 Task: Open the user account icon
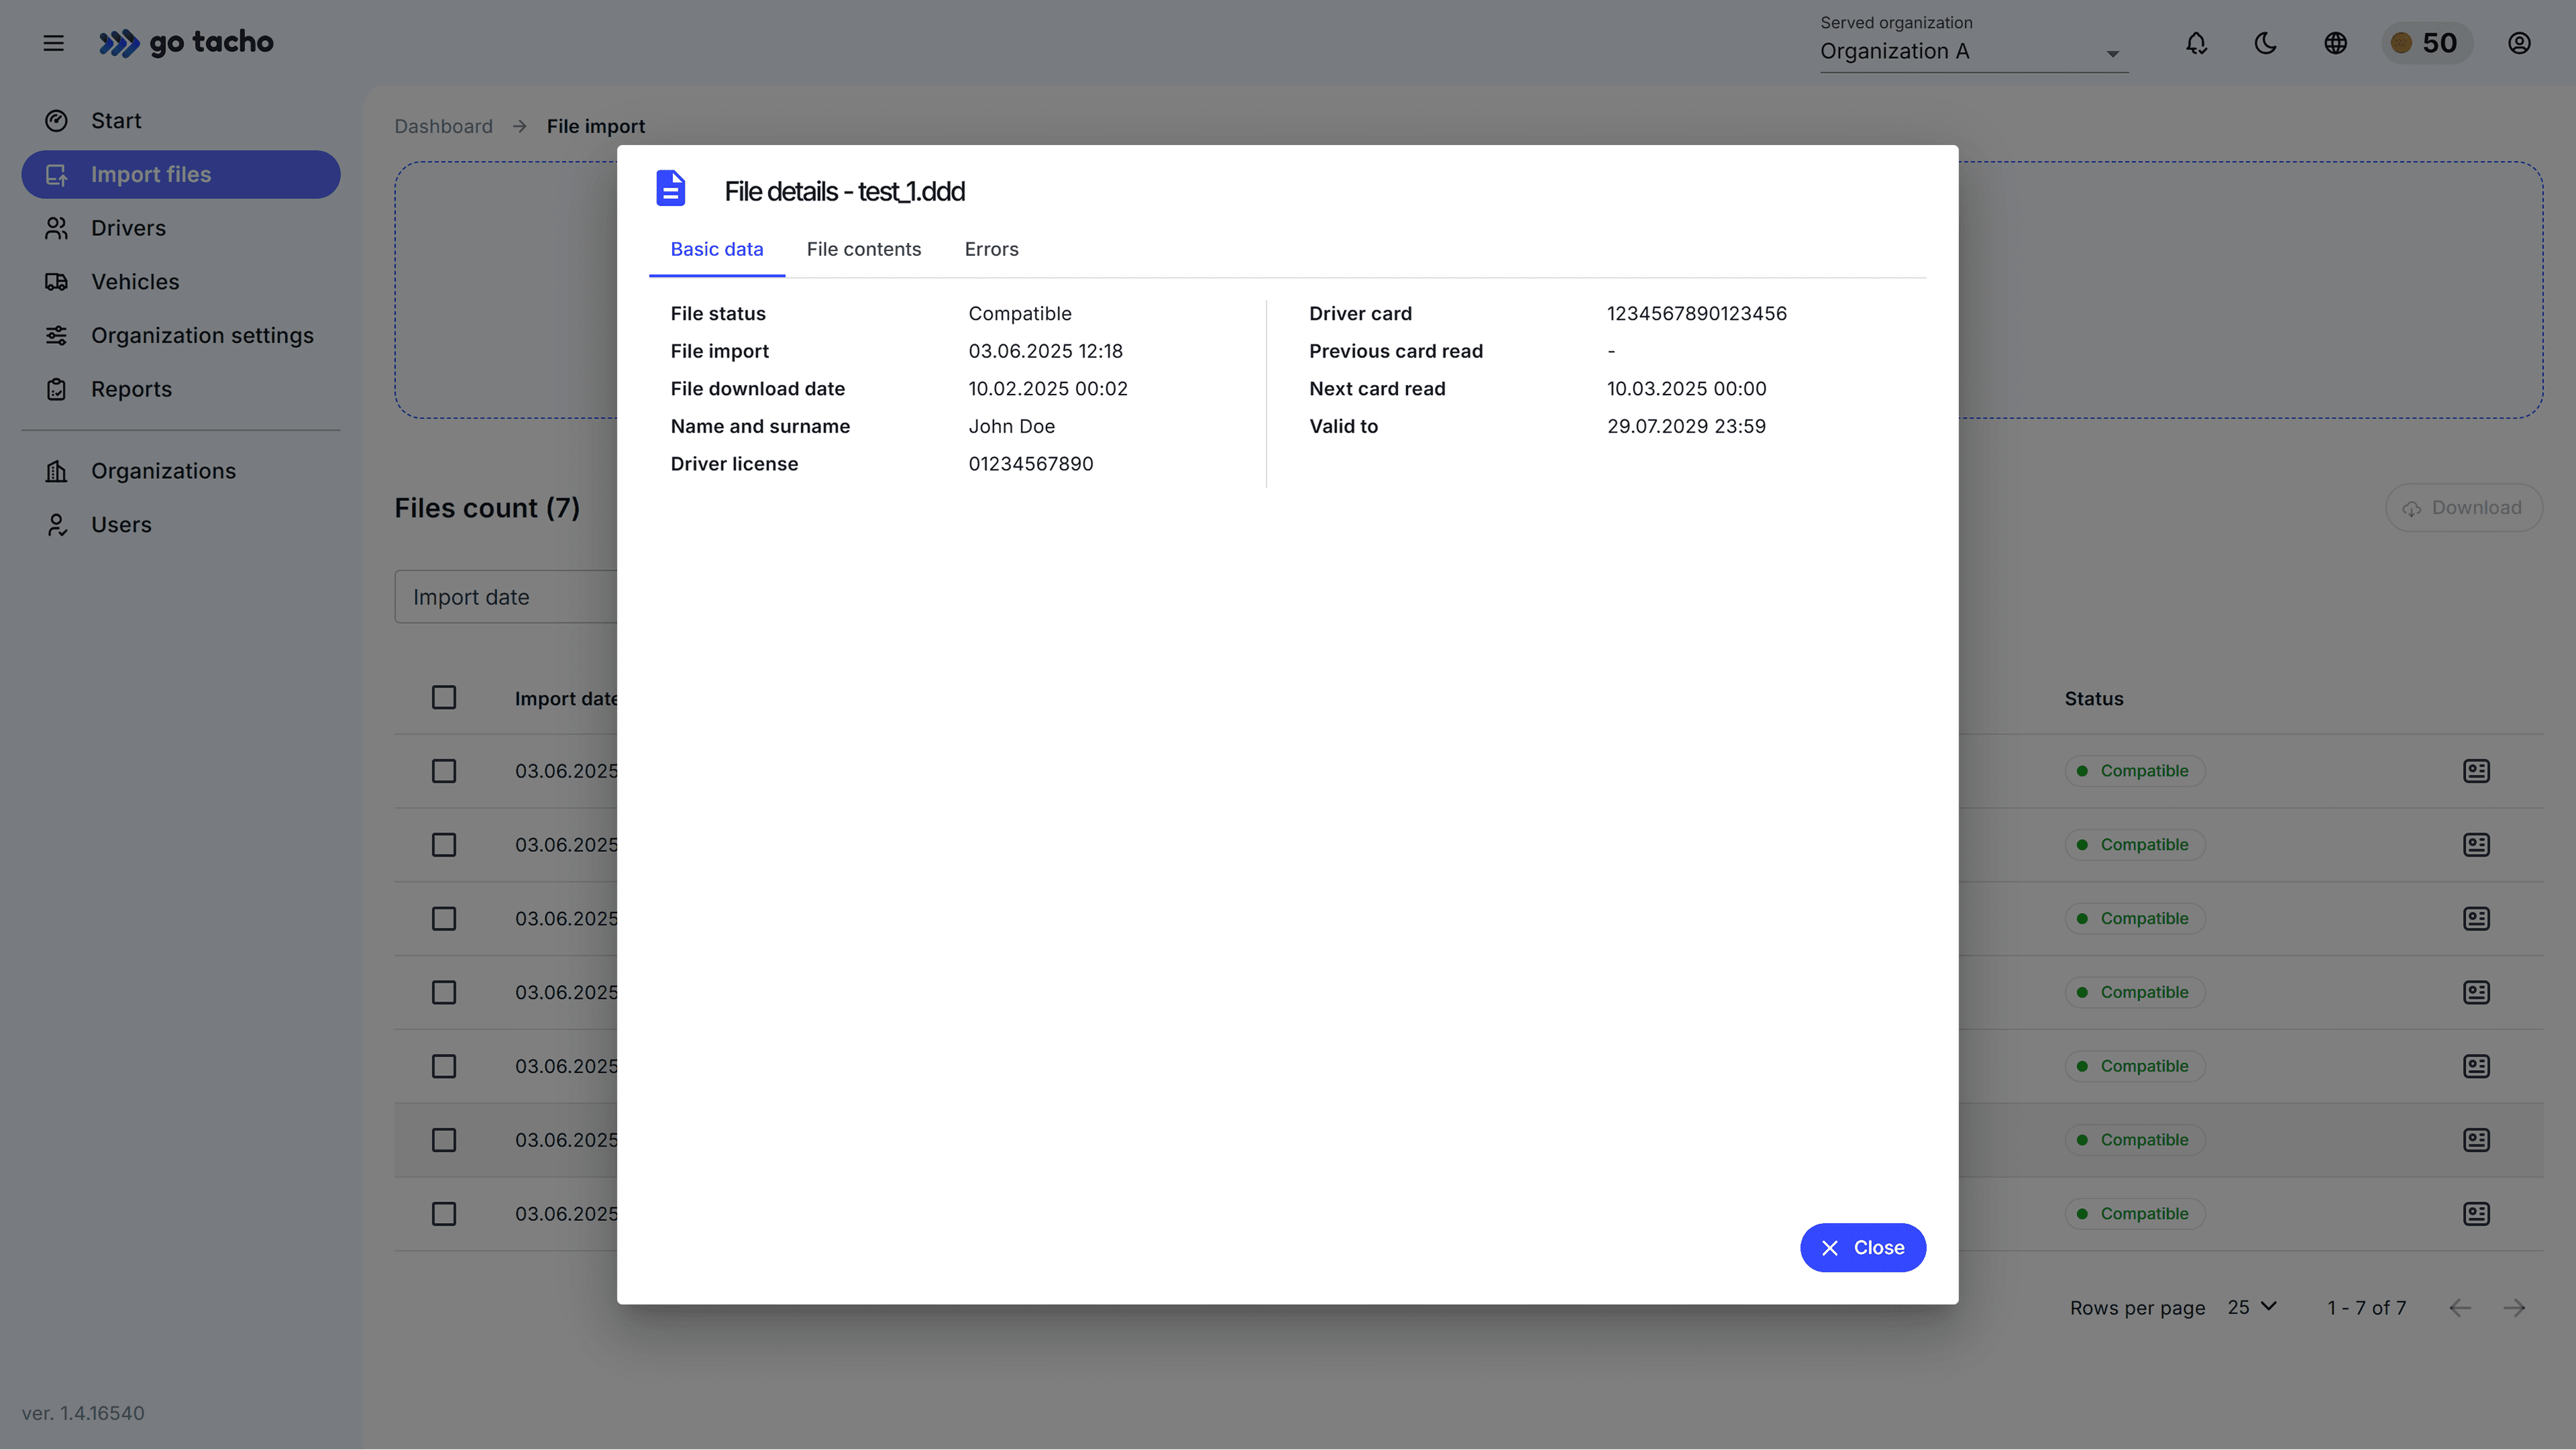coord(2518,43)
